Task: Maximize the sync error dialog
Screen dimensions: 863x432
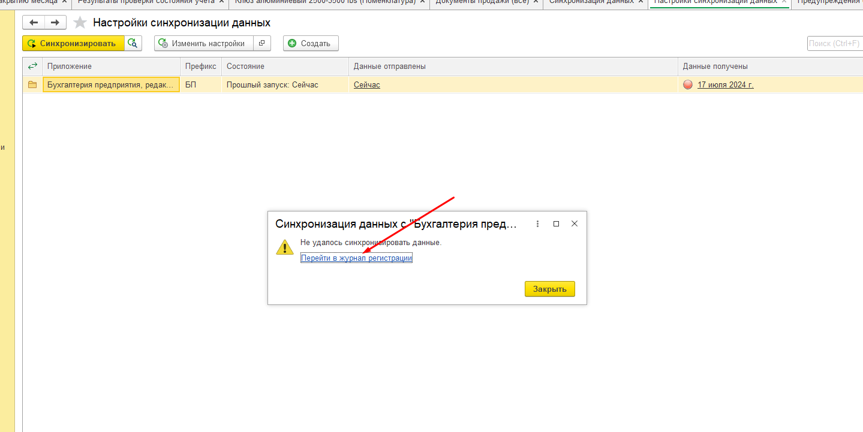Action: pos(556,224)
